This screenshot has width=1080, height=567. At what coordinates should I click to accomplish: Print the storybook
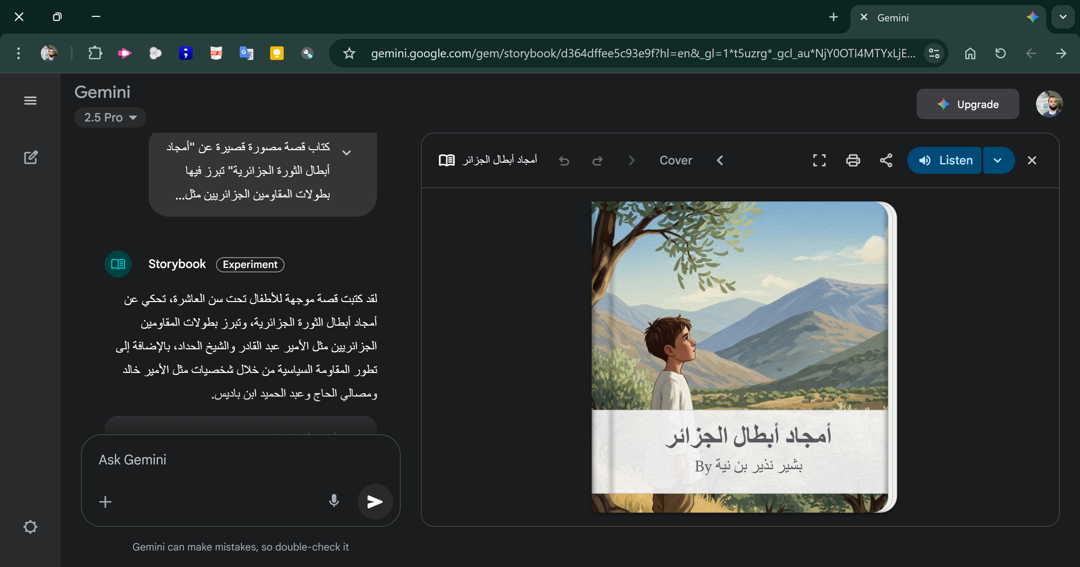853,160
